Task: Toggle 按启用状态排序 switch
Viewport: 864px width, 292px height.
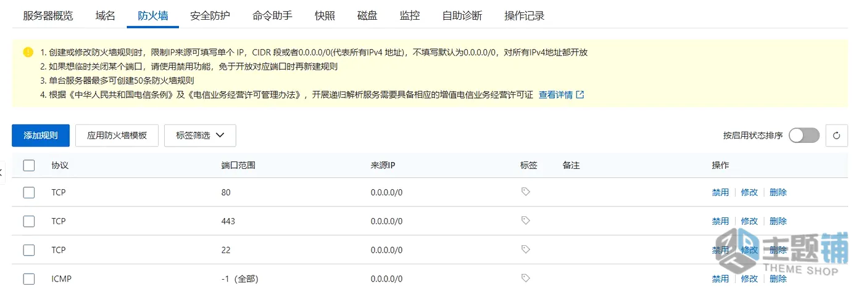Action: point(804,136)
